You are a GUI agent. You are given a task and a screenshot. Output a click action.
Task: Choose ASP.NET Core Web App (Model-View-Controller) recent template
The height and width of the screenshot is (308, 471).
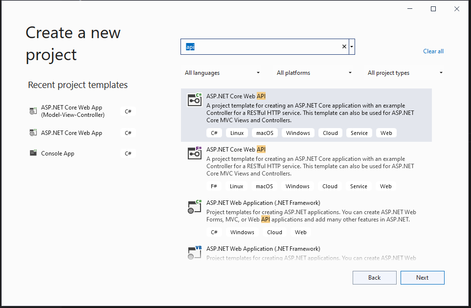pos(72,111)
